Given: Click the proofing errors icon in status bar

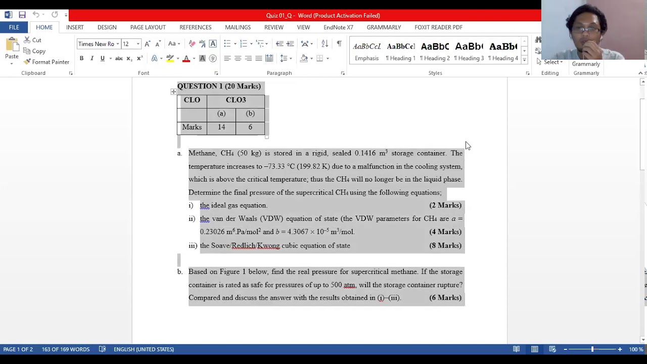Looking at the screenshot, I should click(x=102, y=349).
